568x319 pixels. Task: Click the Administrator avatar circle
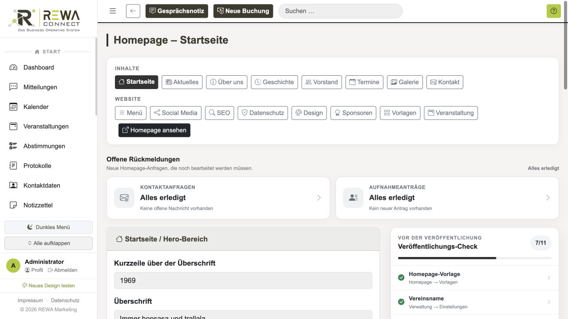point(13,265)
